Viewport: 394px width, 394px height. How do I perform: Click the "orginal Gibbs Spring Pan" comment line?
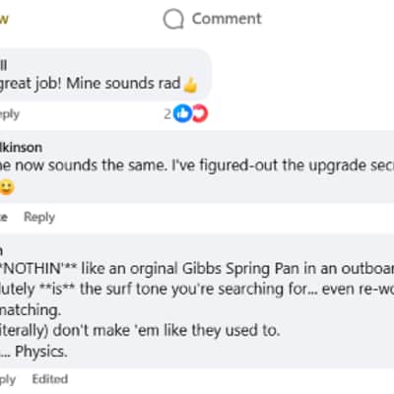197,269
